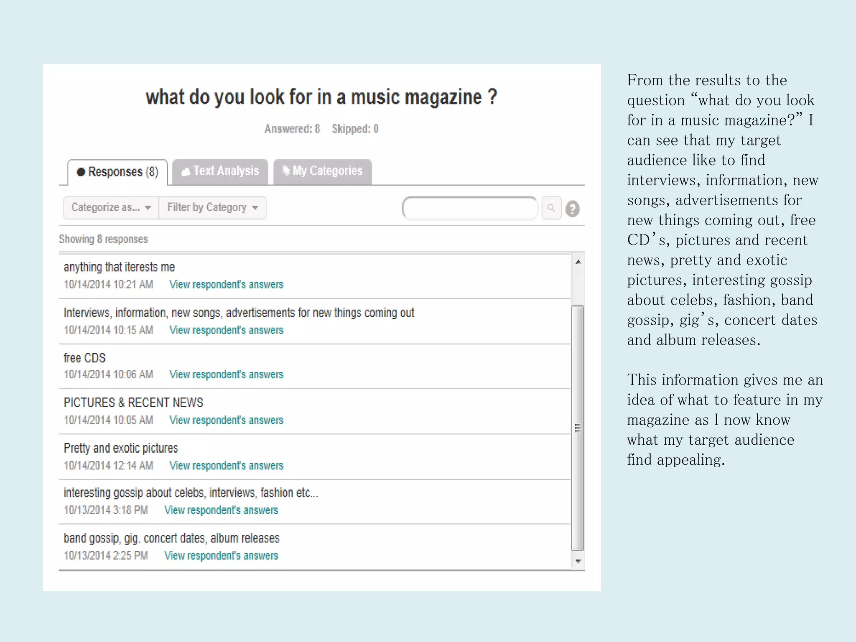Screen dimensions: 856x642
Task: View respondent's answers for band gossip response
Action: (x=221, y=555)
